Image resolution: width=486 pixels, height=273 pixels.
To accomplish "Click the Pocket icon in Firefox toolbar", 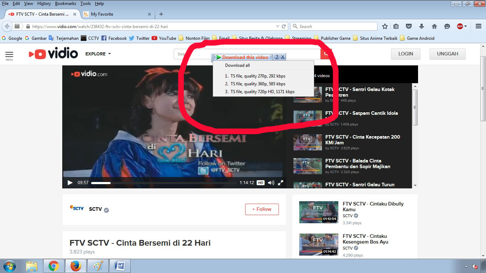I will pyautogui.click(x=409, y=26).
